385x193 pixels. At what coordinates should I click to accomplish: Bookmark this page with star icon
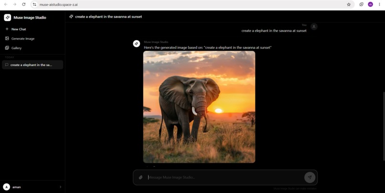tap(349, 4)
